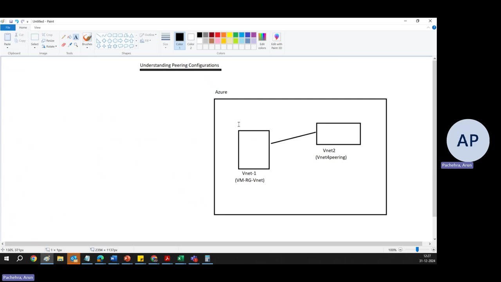
Task: Open Paint Help question mark icon
Action: click(434, 27)
